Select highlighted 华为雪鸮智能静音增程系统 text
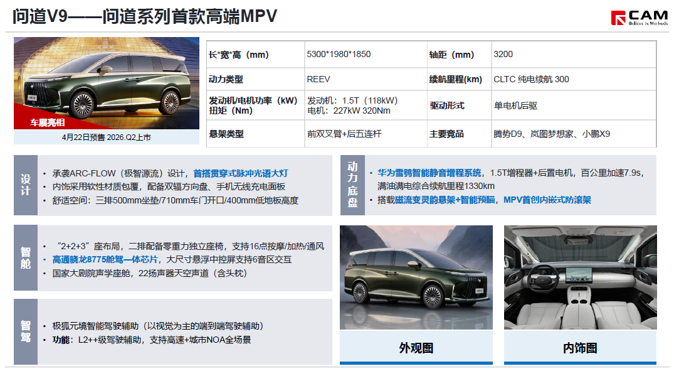Viewport: 674px width, 371px height. click(x=429, y=173)
